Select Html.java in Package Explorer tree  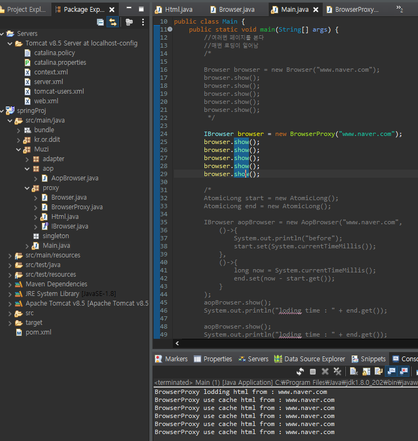click(x=65, y=217)
